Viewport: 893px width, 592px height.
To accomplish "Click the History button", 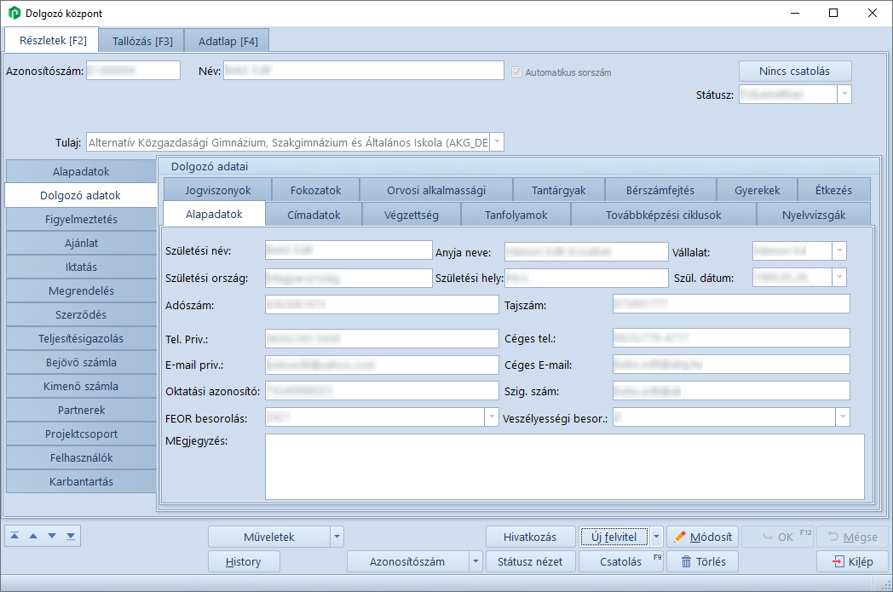I will coord(243,561).
